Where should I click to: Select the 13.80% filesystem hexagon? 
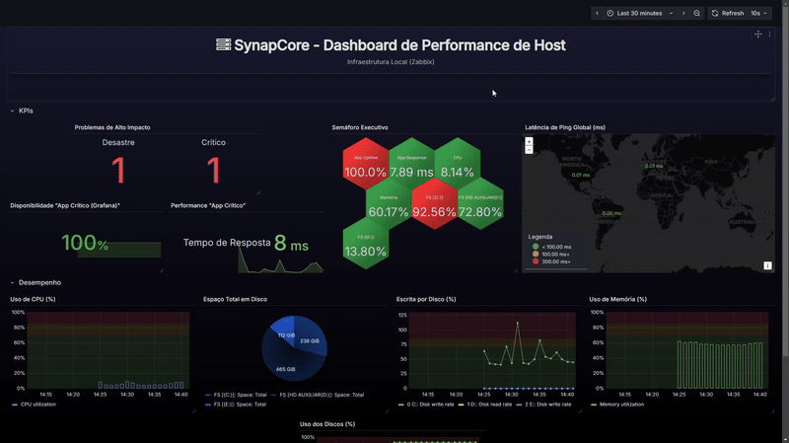tap(365, 243)
